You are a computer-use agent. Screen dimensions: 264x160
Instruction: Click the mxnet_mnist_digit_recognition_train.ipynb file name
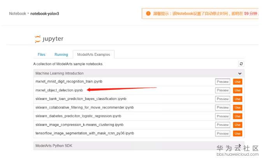[x=69, y=82]
